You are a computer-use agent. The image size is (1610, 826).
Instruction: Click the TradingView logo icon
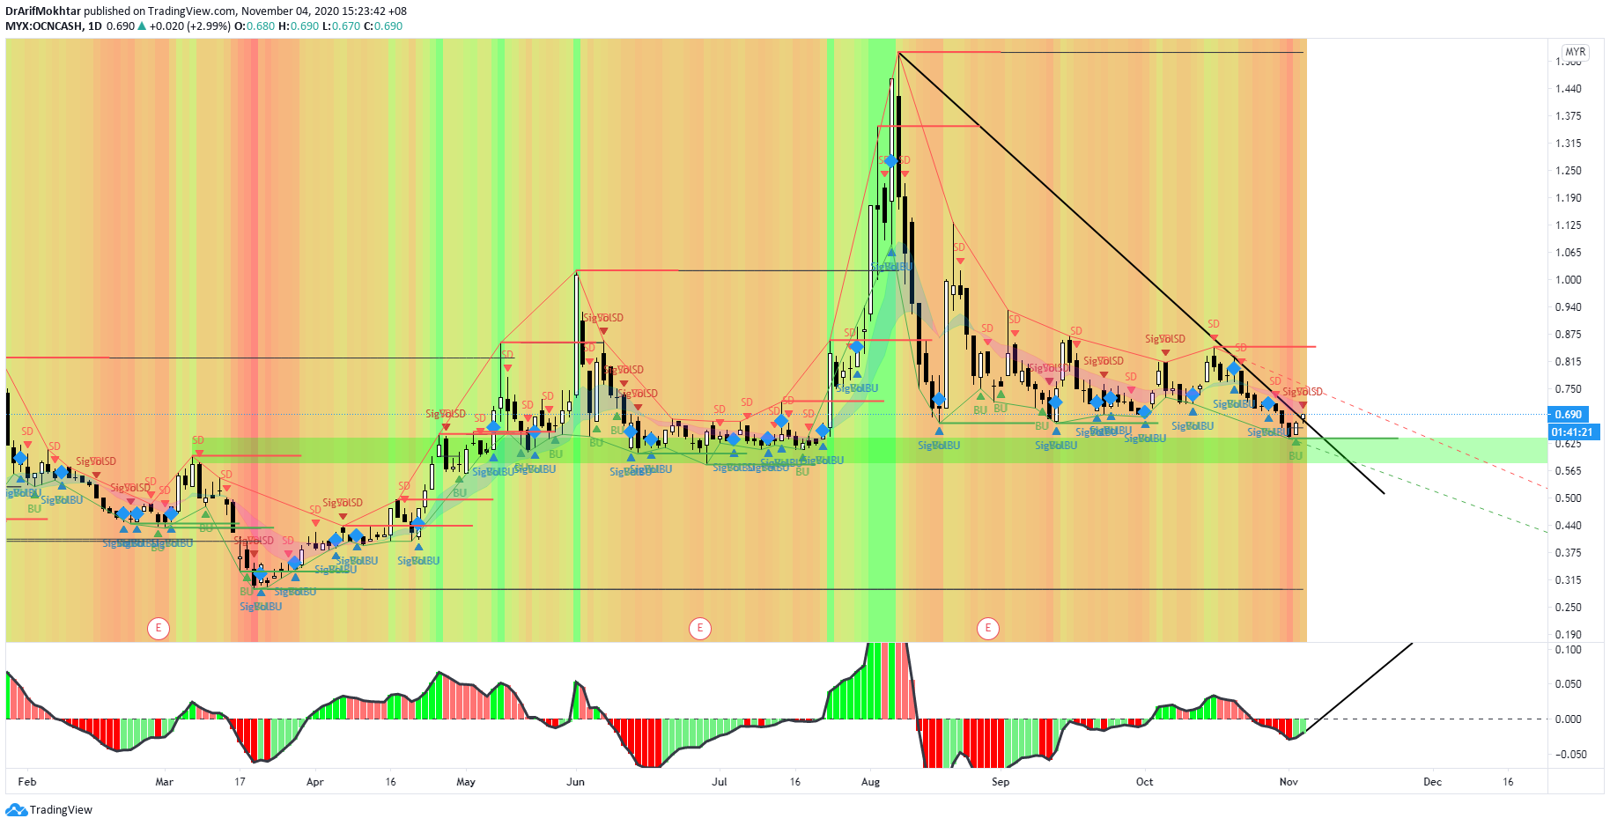coord(16,810)
